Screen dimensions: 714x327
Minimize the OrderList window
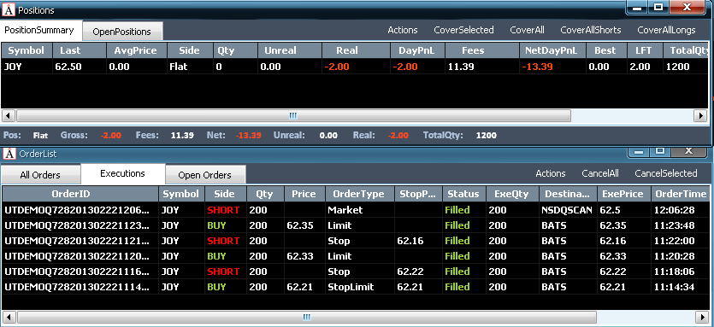pos(639,152)
